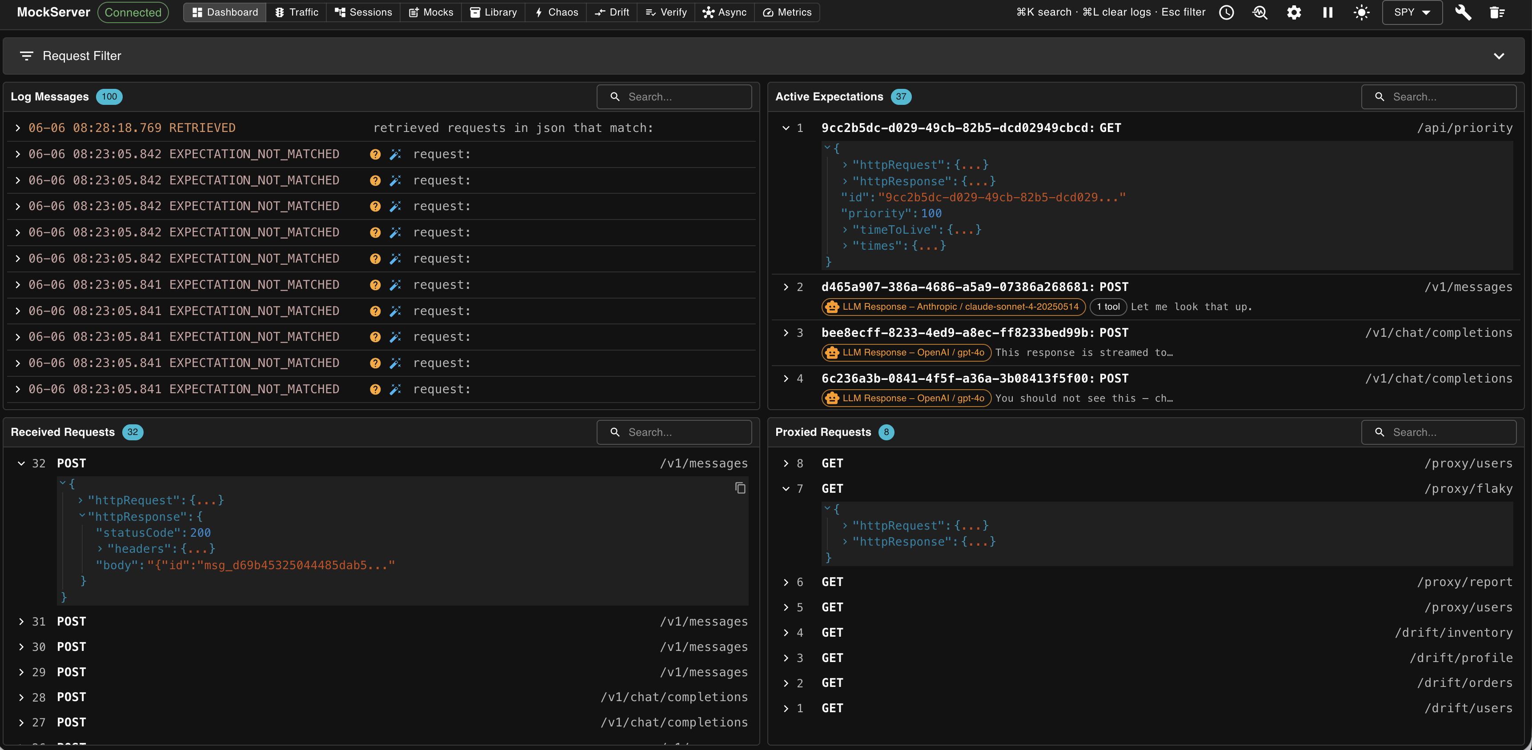Collapse received request 32 POST

21,463
